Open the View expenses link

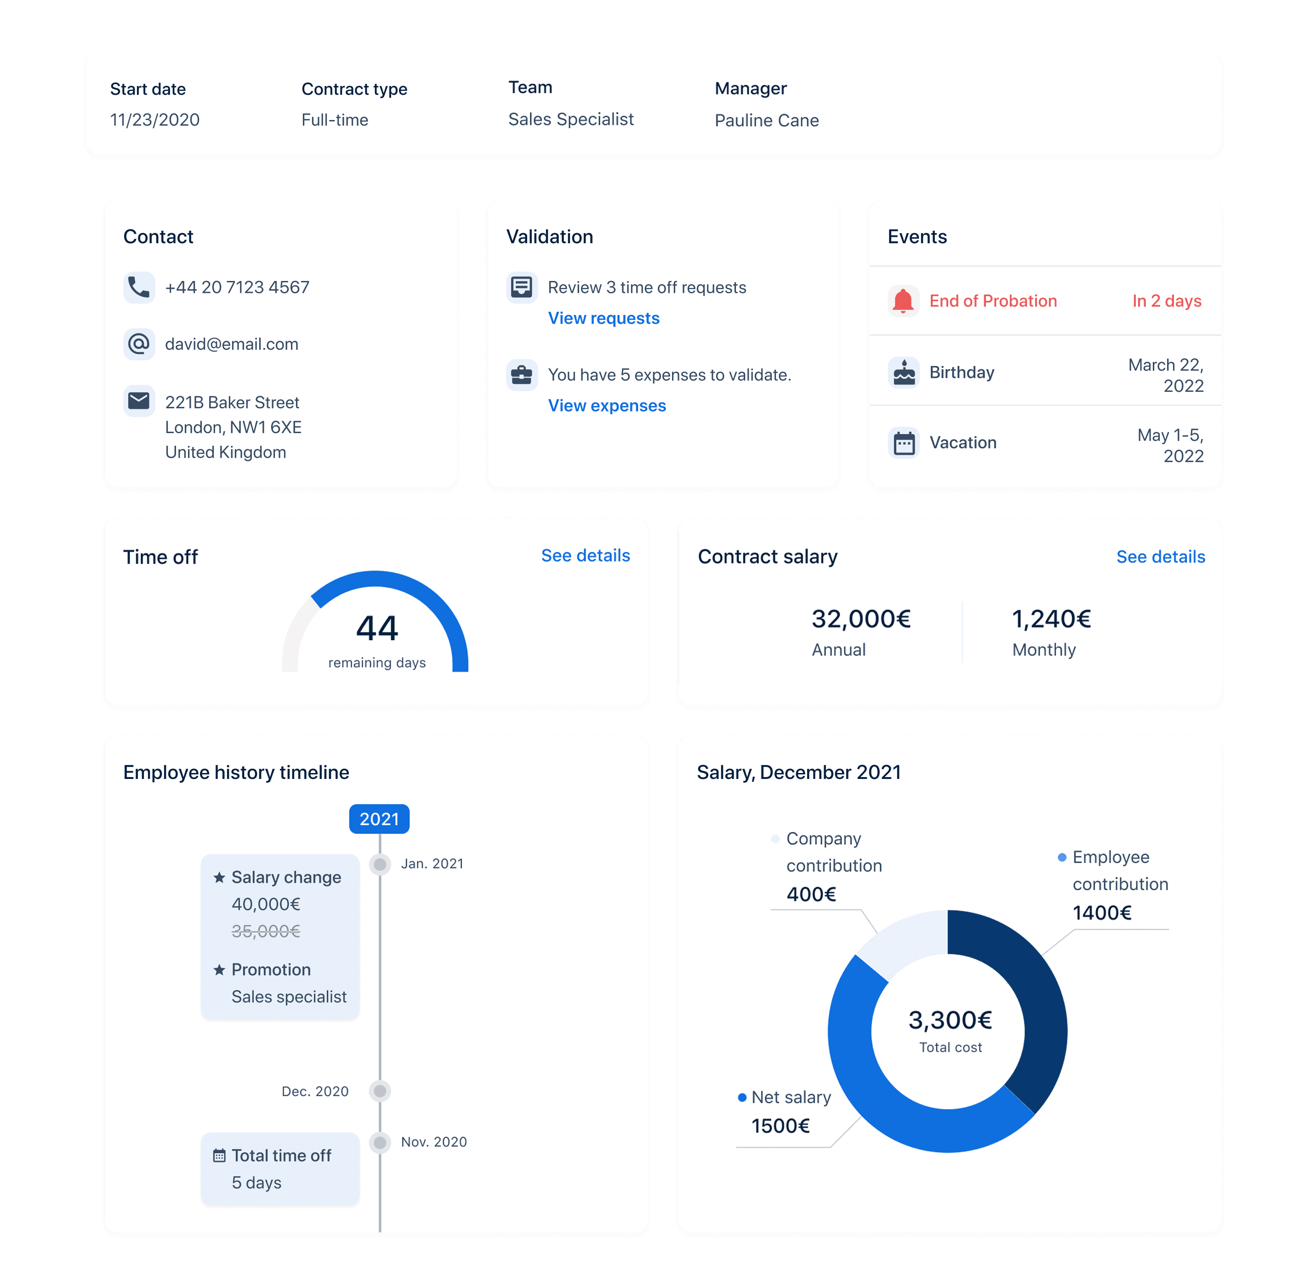click(607, 406)
